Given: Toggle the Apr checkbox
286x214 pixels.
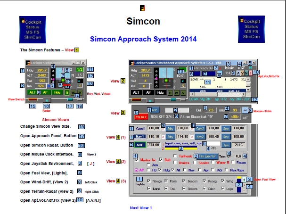Looking at the screenshot, I should [x=200, y=170].
